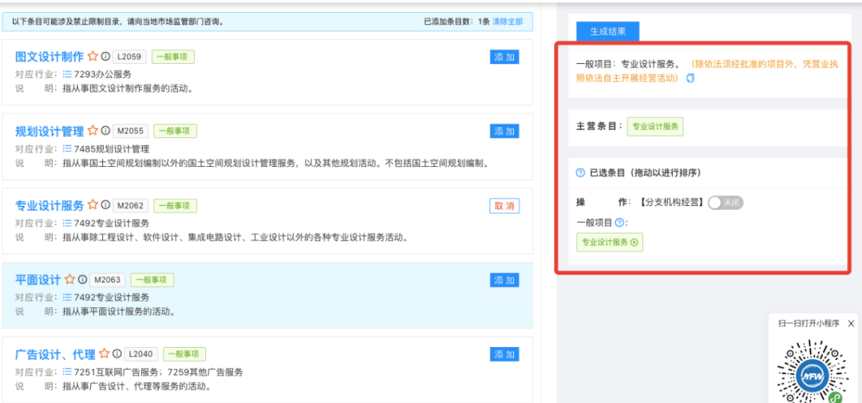Click code tag L2059
The width and height of the screenshot is (862, 403).
coord(130,56)
